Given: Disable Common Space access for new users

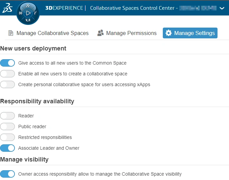Looking at the screenshot, I should 7,63.
